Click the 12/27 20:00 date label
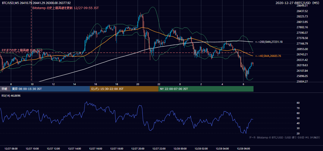Image resolution: width=323 pixels, height=151 pixels. pyautogui.click(x=138, y=149)
